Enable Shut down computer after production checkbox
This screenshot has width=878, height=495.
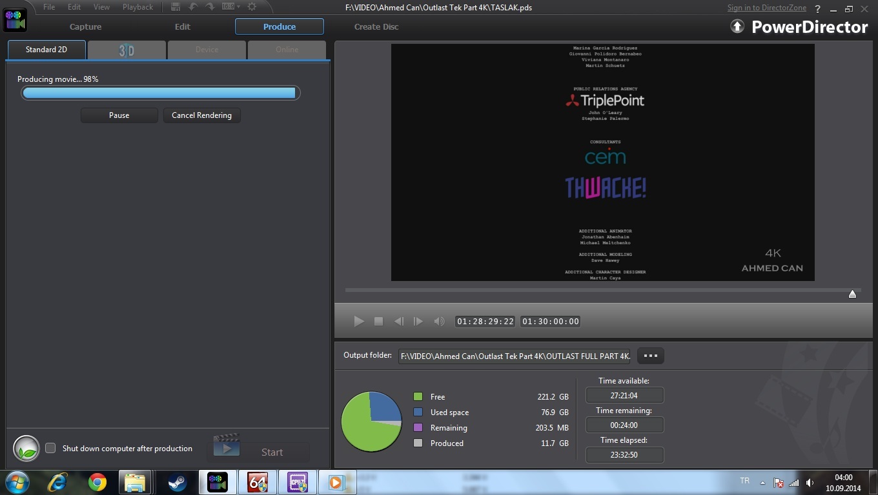point(50,448)
